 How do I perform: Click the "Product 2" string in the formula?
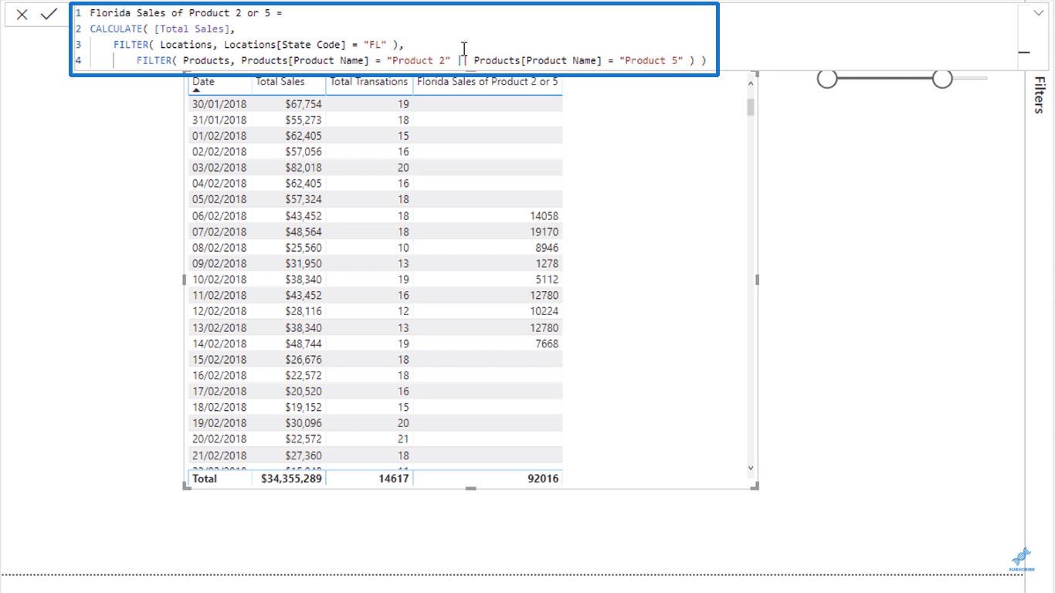419,60
